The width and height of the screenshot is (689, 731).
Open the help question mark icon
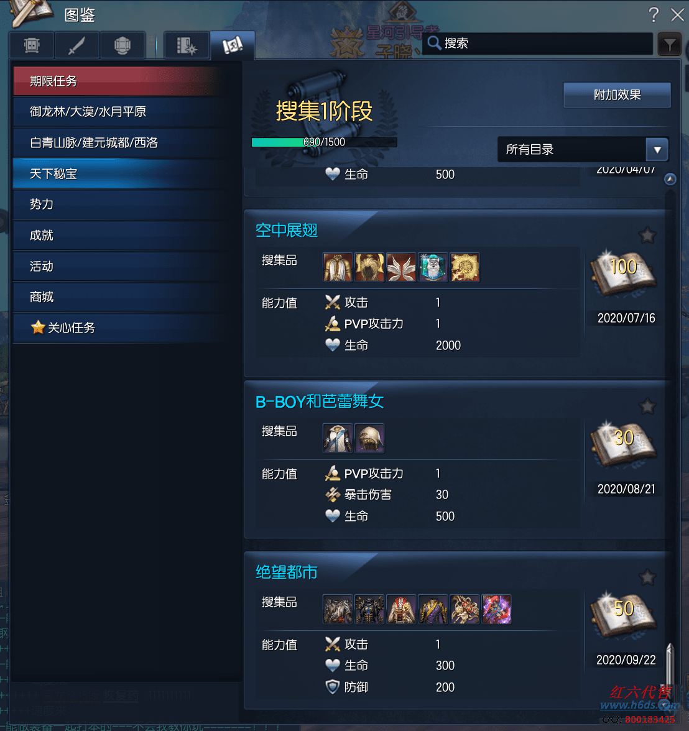click(x=654, y=15)
